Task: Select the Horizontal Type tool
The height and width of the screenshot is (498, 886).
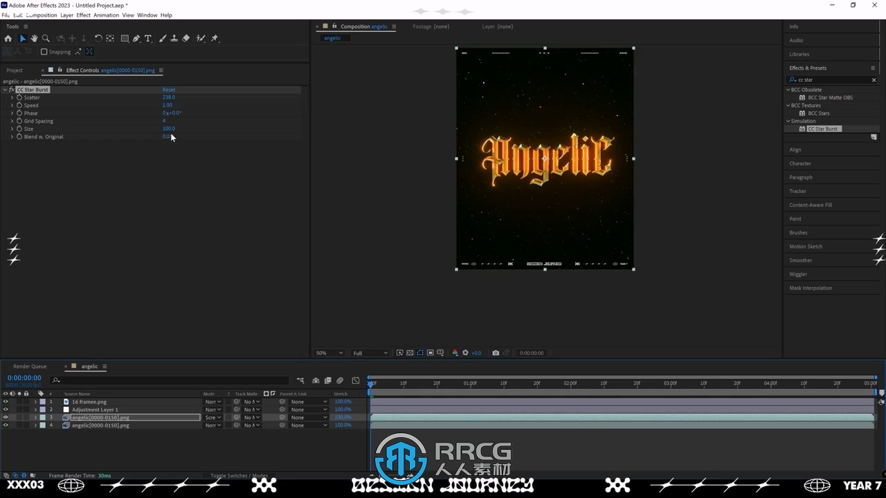Action: point(148,39)
